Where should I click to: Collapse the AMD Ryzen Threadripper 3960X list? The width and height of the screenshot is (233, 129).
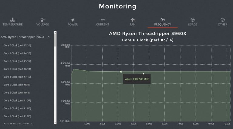(x=49, y=37)
